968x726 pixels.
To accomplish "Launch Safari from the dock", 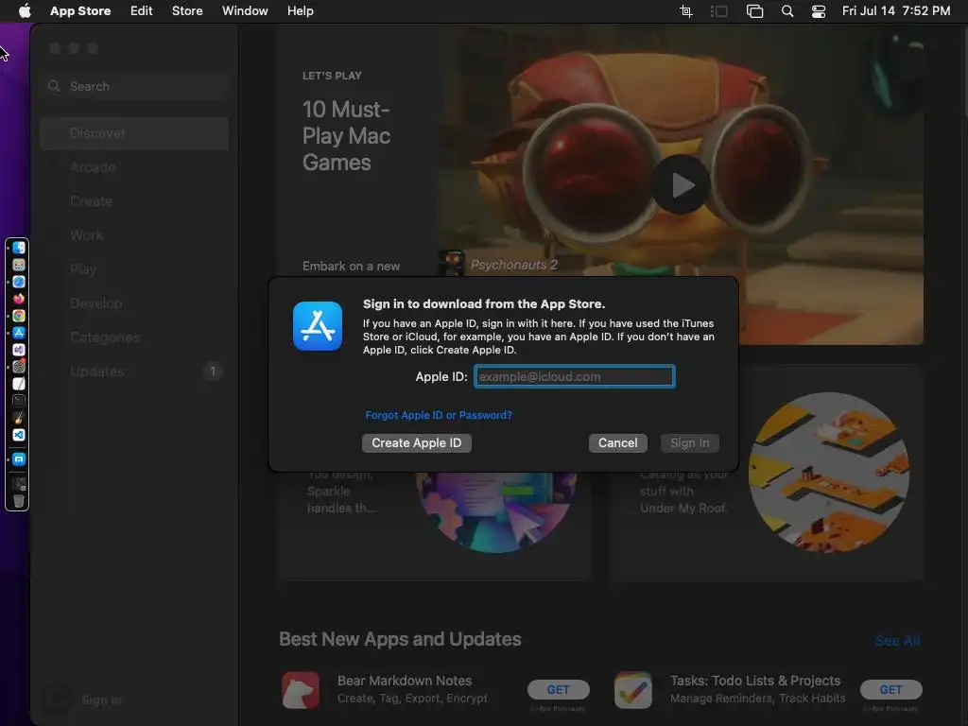I will [x=19, y=282].
